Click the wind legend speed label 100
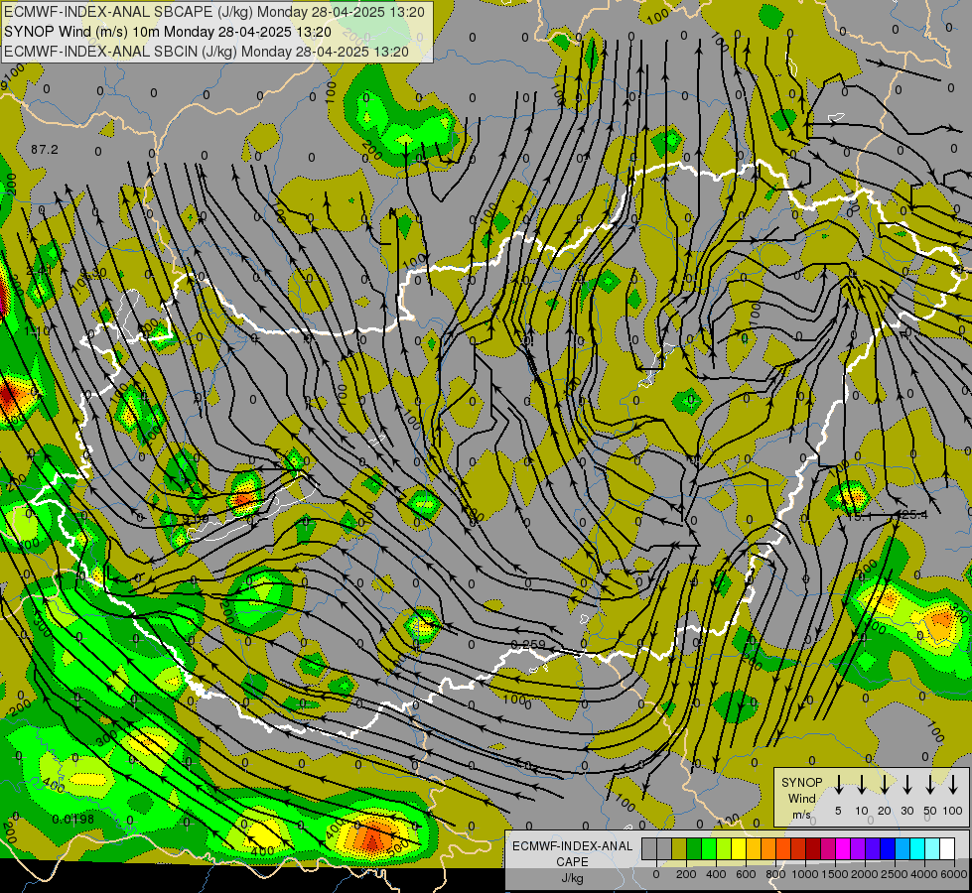 953,811
